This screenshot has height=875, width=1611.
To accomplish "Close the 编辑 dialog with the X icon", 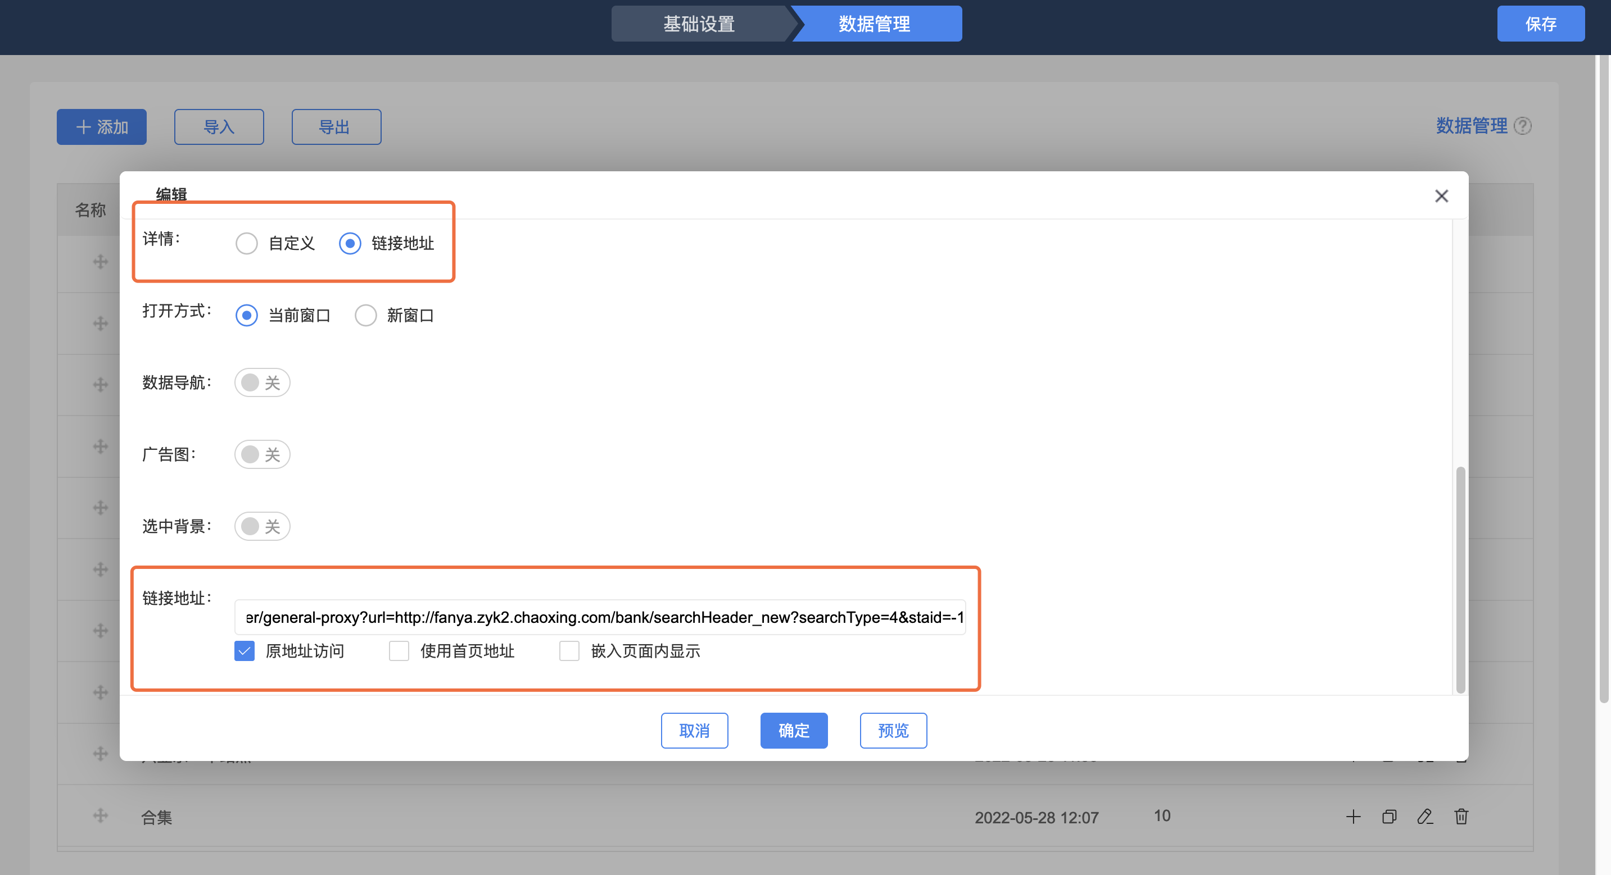I will click(x=1441, y=195).
